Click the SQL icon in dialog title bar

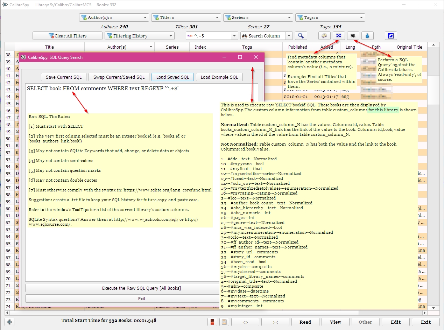[23, 57]
